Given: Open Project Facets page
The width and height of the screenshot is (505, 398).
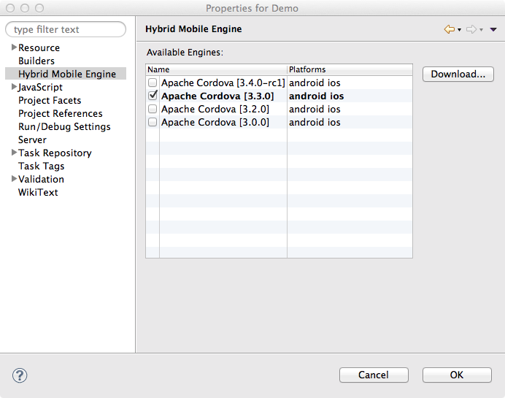Looking at the screenshot, I should tap(50, 100).
